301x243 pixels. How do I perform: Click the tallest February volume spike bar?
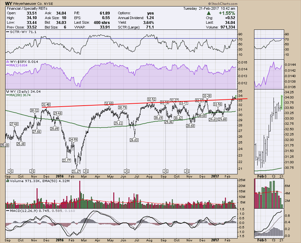pos(80,194)
